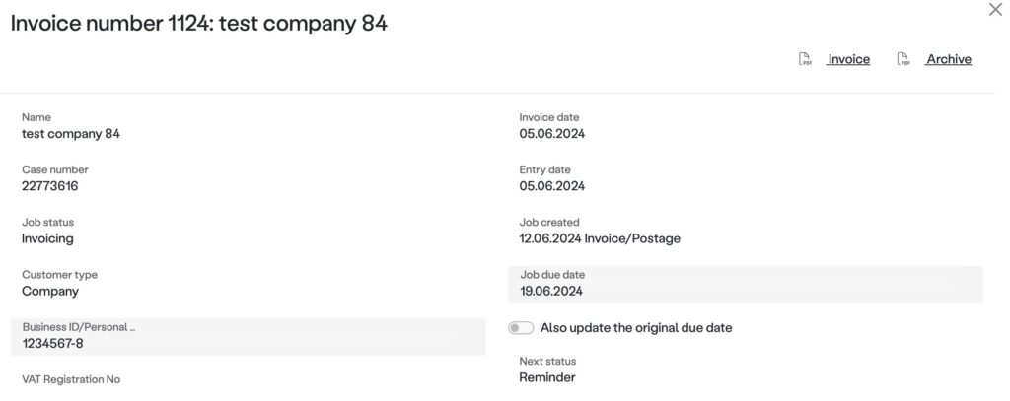Screen dimensions: 1010x401
Task: Click the Next status value Reminder
Action: click(x=547, y=376)
